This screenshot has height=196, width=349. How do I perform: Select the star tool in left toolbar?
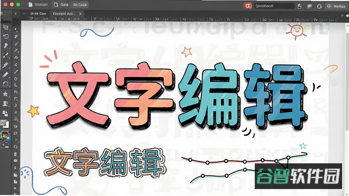click(5, 94)
